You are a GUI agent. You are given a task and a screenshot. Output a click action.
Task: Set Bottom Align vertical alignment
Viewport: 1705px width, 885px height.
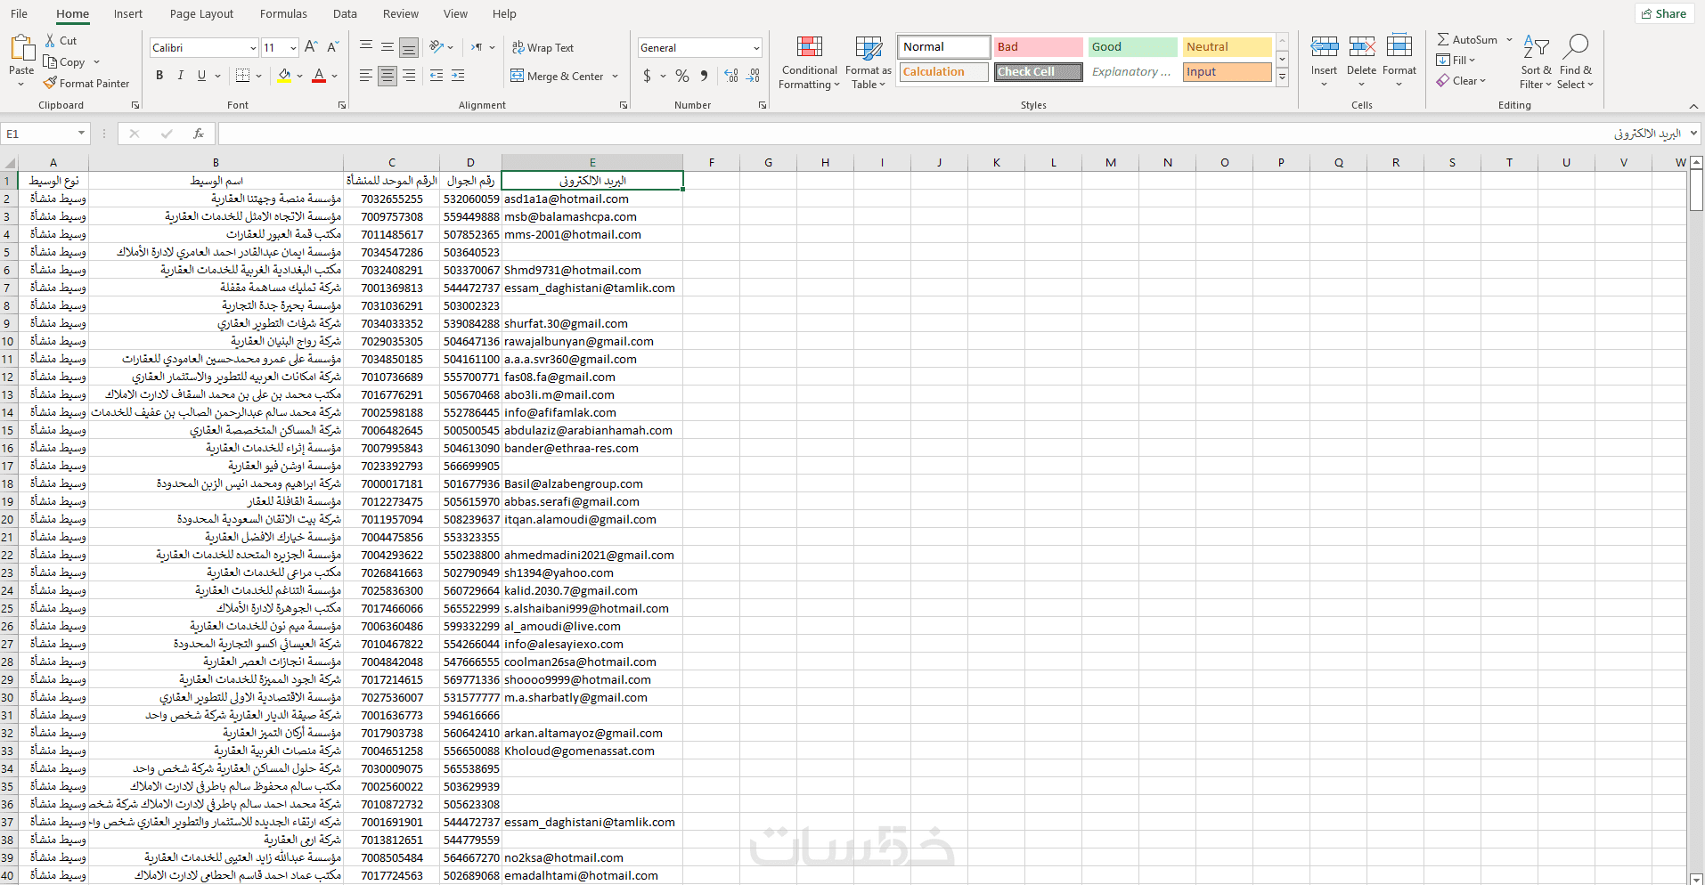409,47
